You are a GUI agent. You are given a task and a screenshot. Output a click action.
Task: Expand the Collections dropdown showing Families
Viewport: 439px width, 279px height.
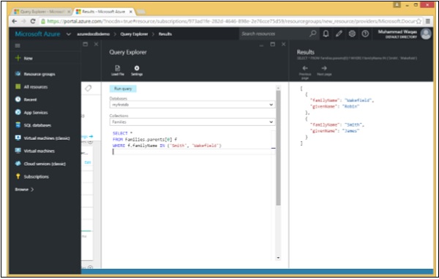[192, 122]
